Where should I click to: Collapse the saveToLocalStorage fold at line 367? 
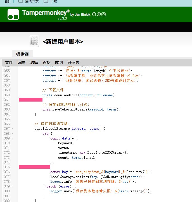click(x=12, y=129)
